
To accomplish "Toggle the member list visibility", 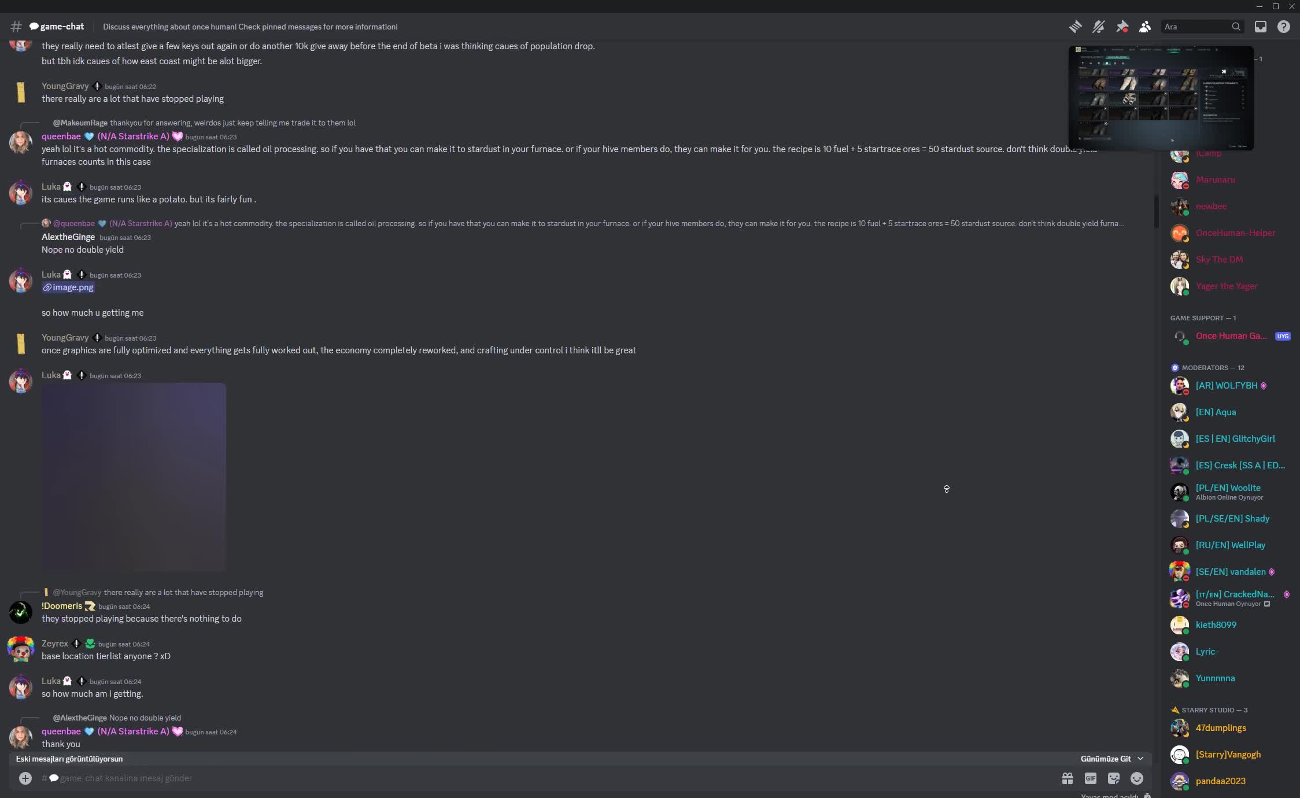I will click(x=1145, y=27).
